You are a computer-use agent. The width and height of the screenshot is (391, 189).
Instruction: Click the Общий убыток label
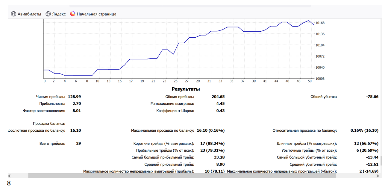point(324,97)
